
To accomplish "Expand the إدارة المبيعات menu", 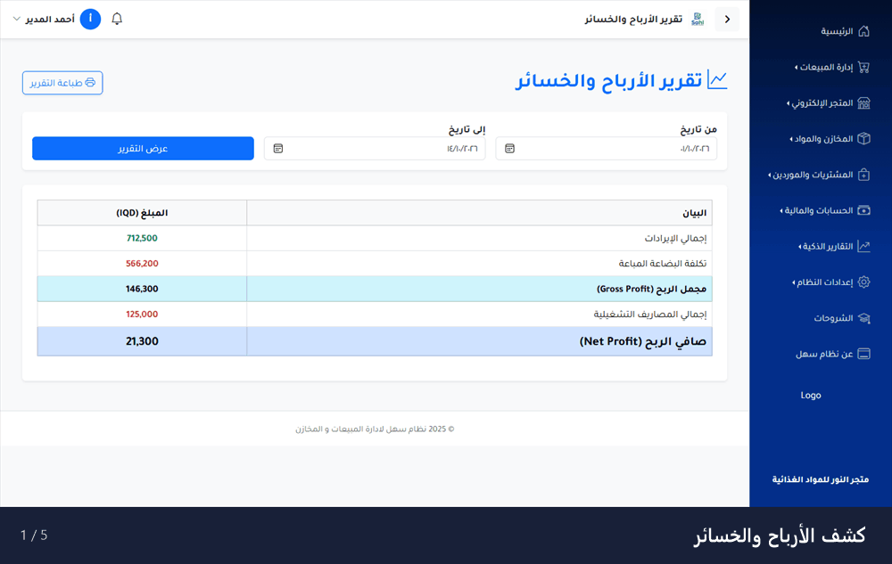I will [823, 67].
